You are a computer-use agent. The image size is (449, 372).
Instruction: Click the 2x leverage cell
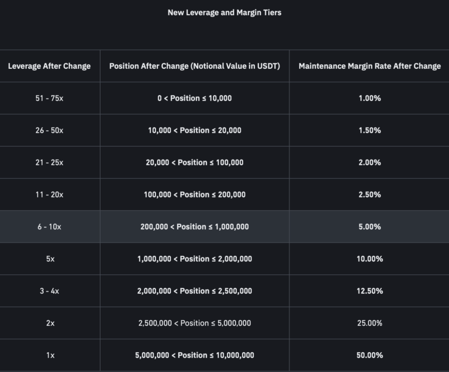(50, 323)
